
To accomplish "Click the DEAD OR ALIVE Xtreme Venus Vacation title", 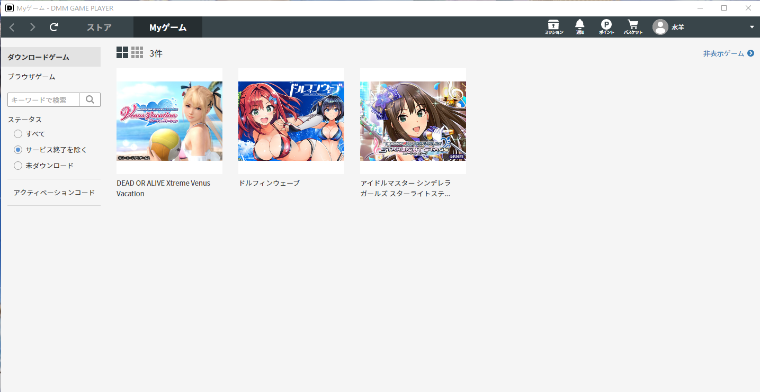I will (163, 188).
